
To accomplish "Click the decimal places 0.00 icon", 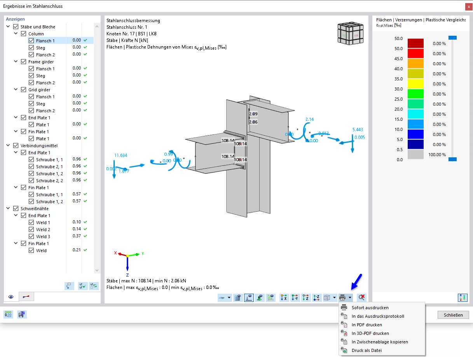I will coord(8,314).
